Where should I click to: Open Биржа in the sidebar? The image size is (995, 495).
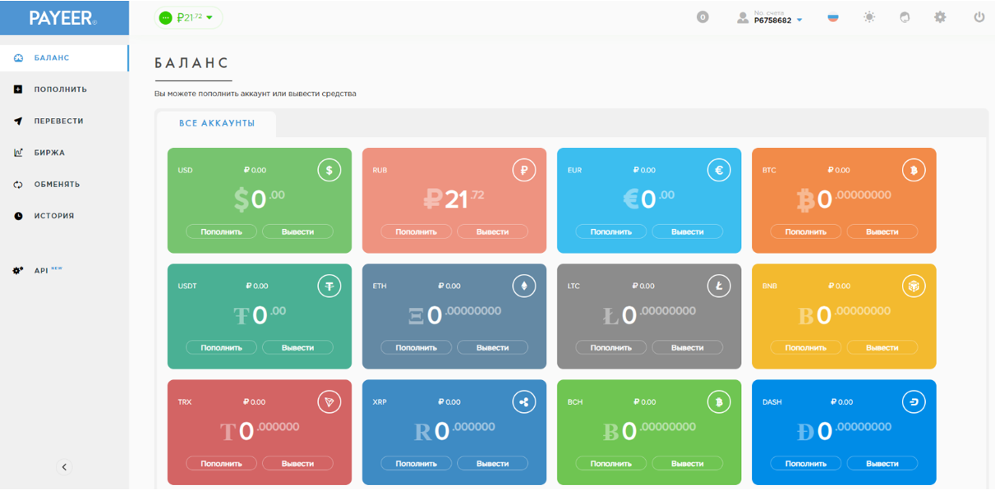click(64, 153)
